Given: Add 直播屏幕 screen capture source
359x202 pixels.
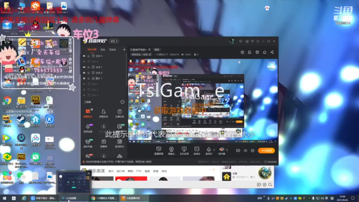Looking at the screenshot, I should pyautogui.click(x=159, y=151).
